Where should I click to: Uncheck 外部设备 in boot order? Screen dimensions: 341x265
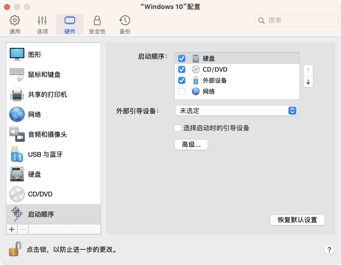(182, 80)
